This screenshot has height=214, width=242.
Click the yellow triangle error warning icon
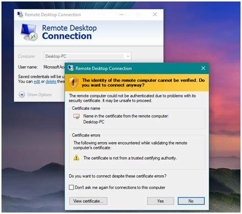[x=76, y=158]
